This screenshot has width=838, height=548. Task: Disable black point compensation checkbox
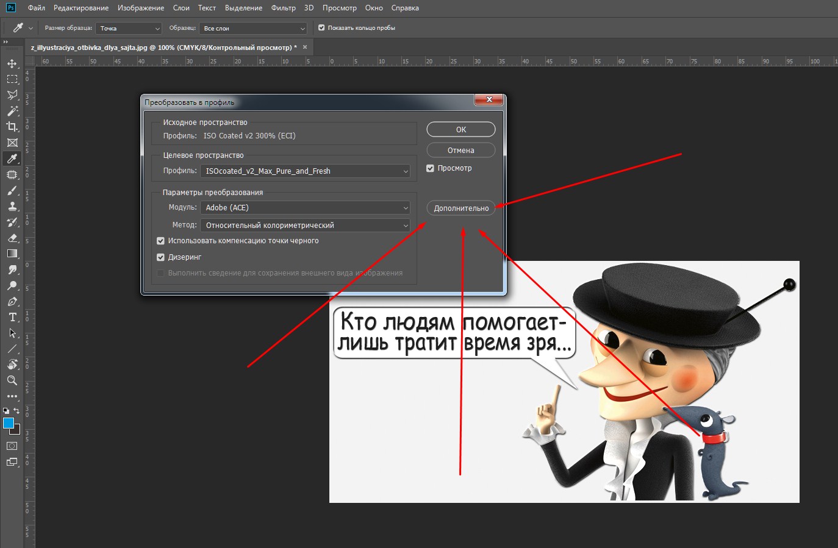(161, 241)
